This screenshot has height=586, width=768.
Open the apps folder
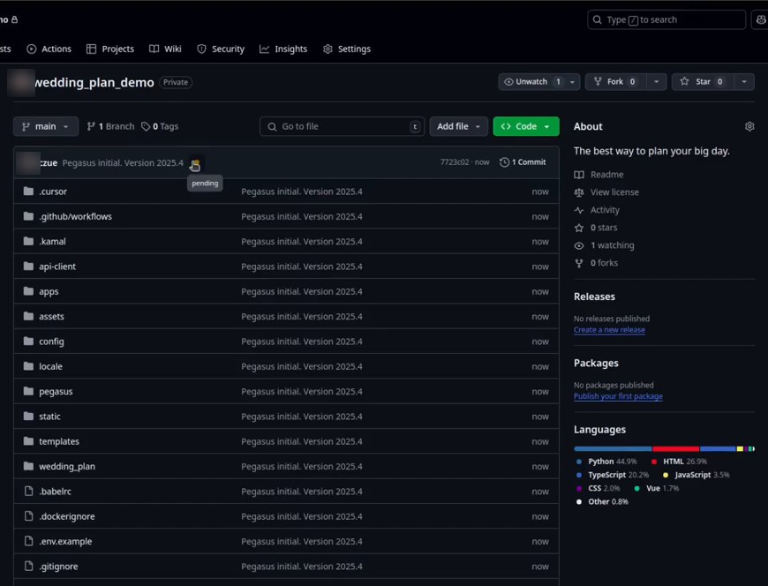pos(49,291)
